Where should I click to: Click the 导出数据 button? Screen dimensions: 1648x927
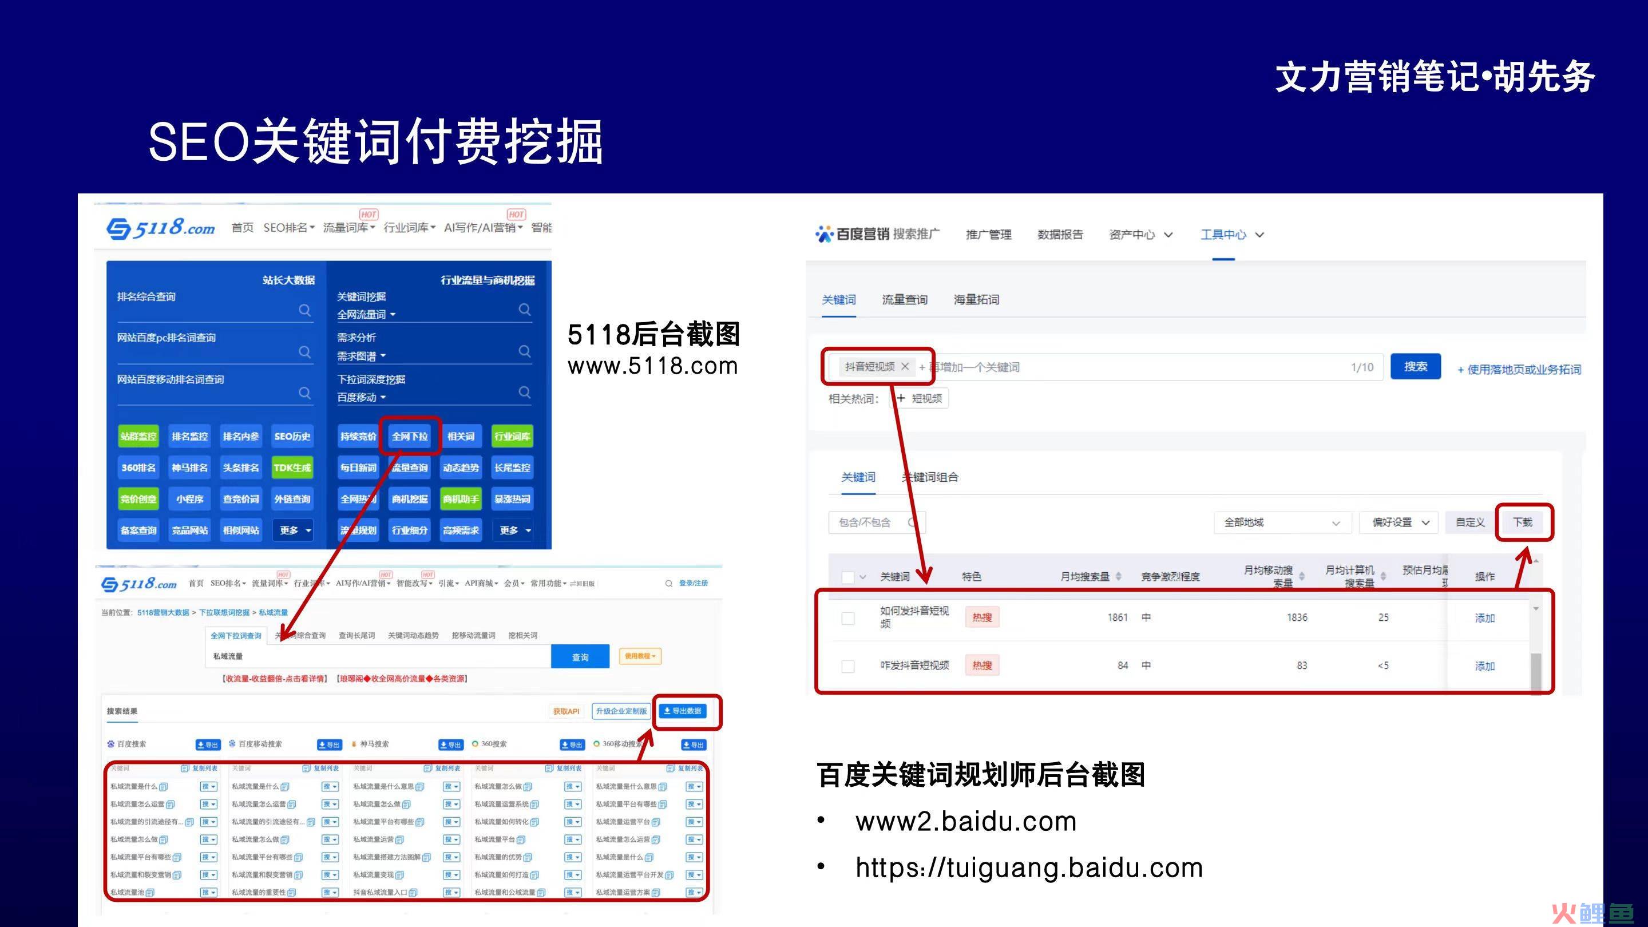pos(683,711)
